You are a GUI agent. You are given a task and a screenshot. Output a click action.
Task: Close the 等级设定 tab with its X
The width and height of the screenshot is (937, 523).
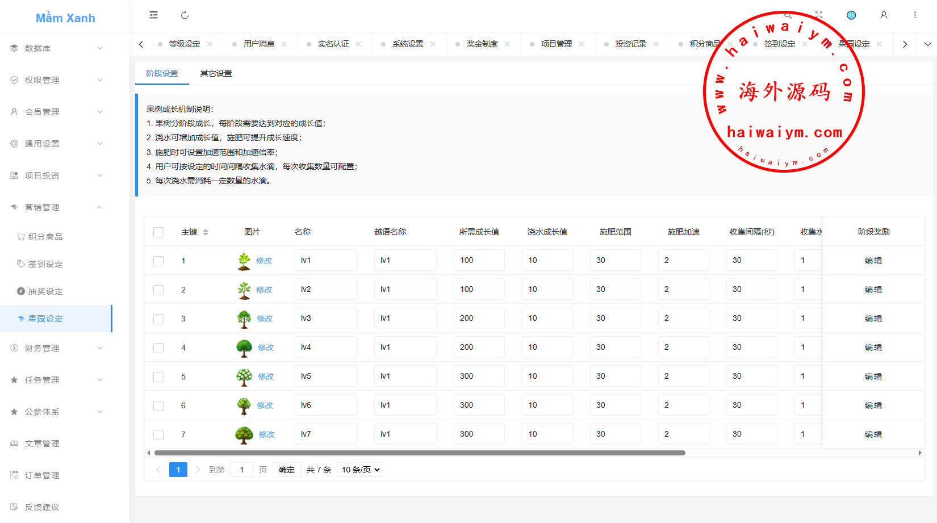[x=210, y=44]
